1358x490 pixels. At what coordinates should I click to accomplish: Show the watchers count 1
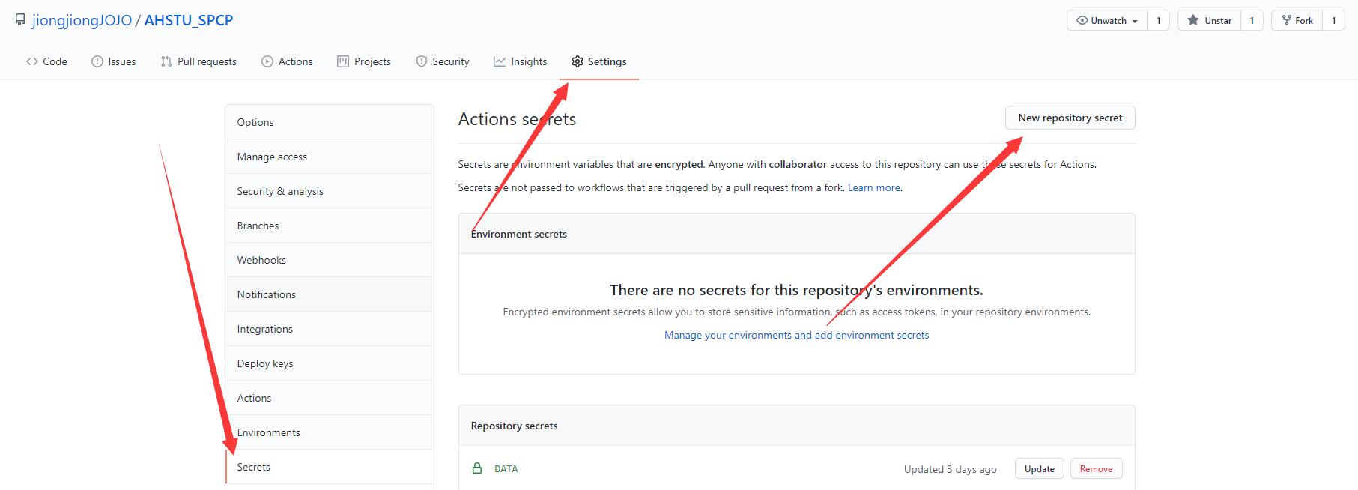(x=1158, y=20)
